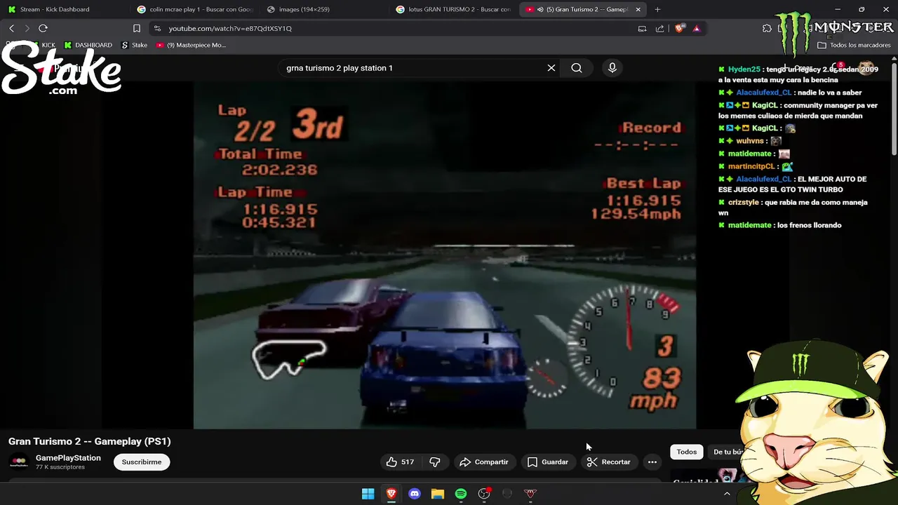The height and width of the screenshot is (505, 898).
Task: Clear the YouTube search text with the X
Action: (x=551, y=68)
